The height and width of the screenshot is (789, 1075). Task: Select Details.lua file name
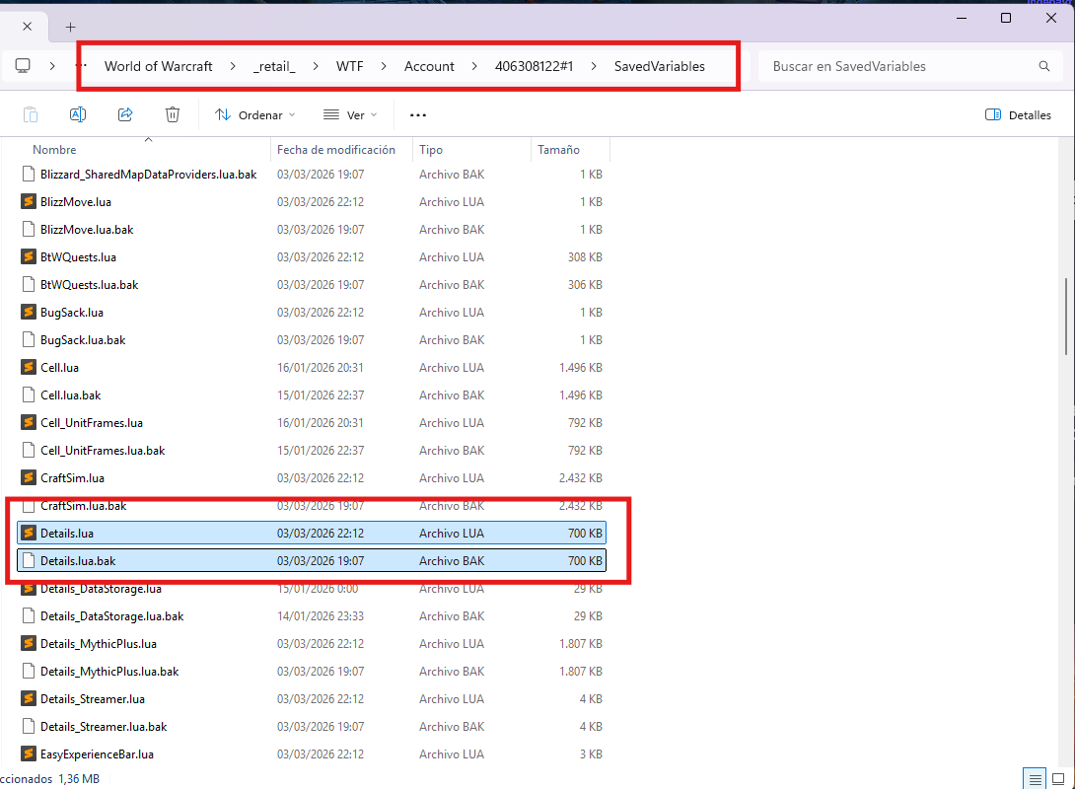pos(66,534)
